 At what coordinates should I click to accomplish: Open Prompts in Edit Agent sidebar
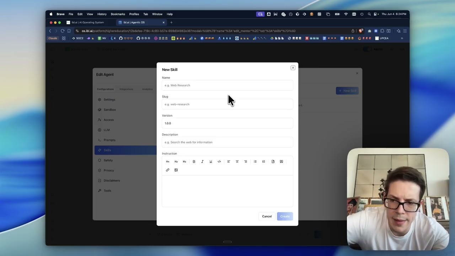[x=109, y=140]
